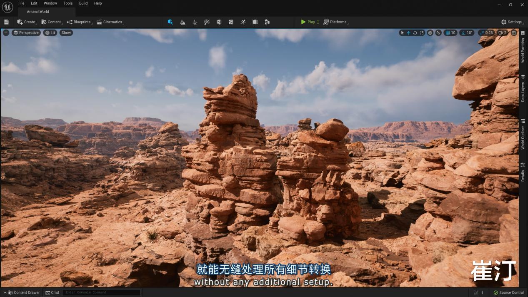
Task: Open the status bar three-dot options
Action: pos(483,292)
